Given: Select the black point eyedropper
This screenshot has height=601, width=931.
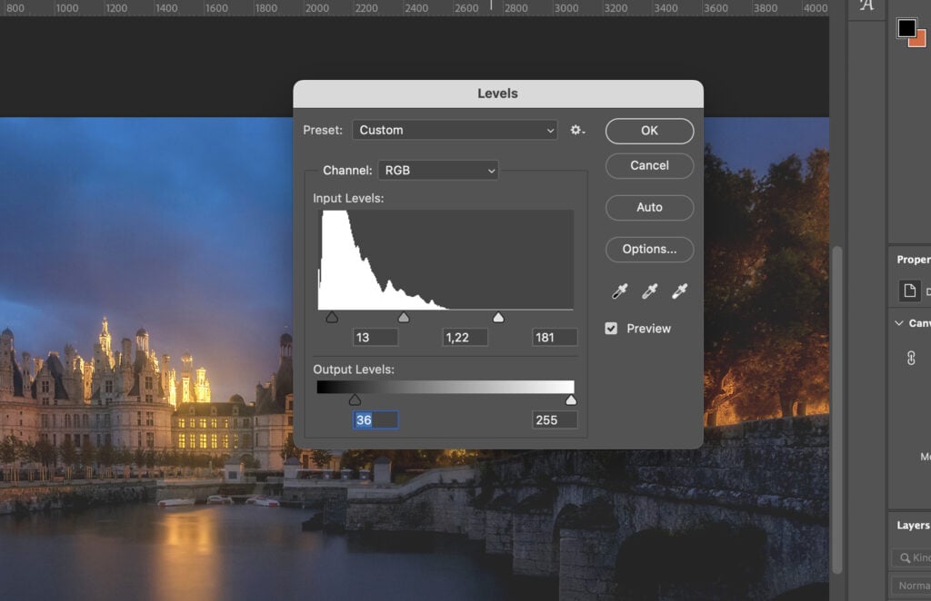Looking at the screenshot, I should [x=619, y=291].
